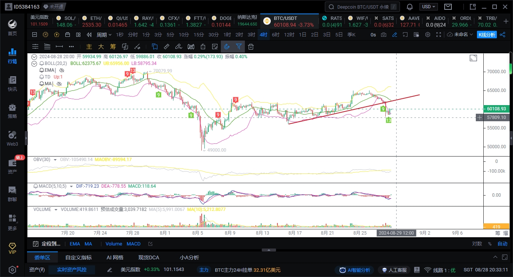Click the Deepcoin BTC/USDT search field

[x=362, y=7]
